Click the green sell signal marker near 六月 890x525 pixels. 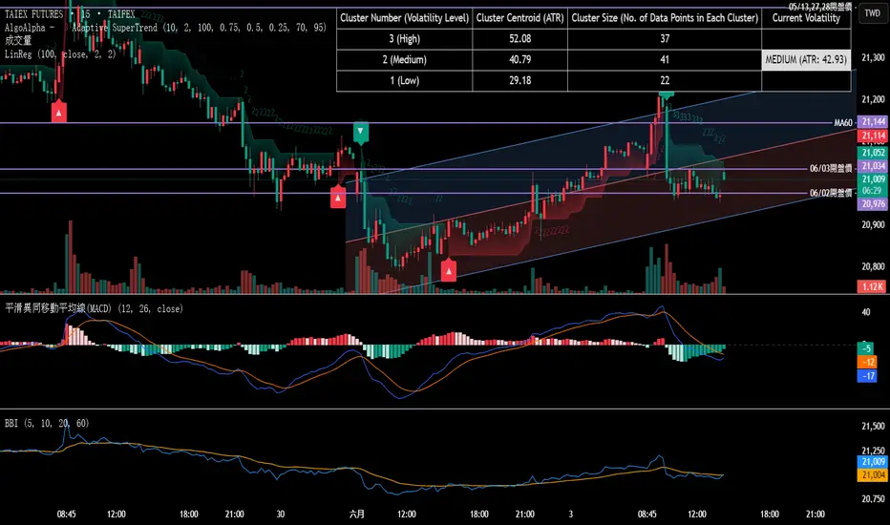360,132
